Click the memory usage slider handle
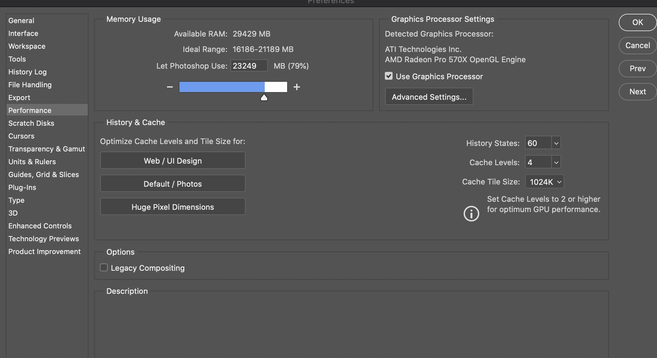Image resolution: width=657 pixels, height=358 pixels. pyautogui.click(x=264, y=97)
